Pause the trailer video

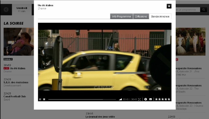pos(40,99)
